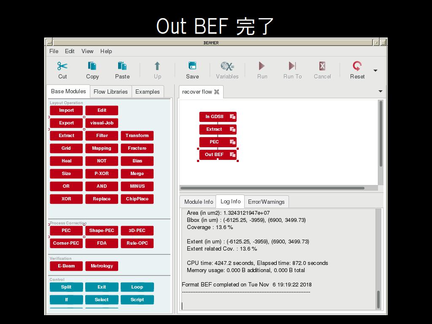The height and width of the screenshot is (324, 432).
Task: Click the Transform module button
Action: coord(137,135)
